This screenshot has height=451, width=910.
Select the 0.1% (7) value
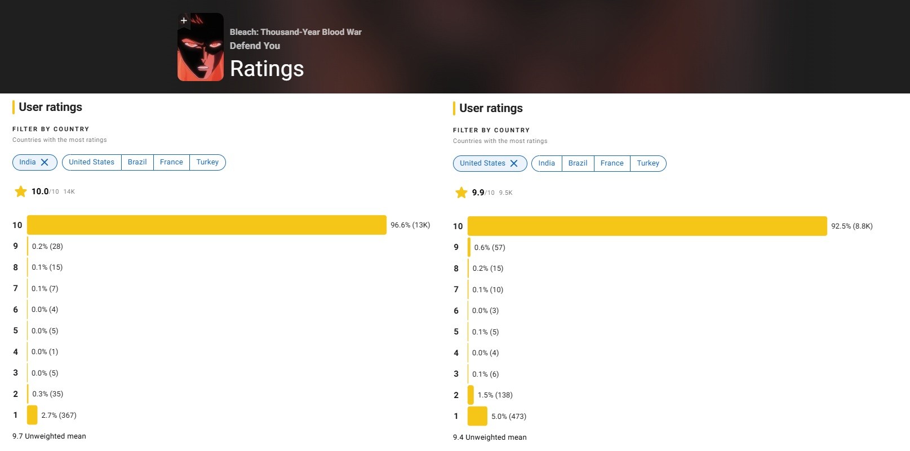tap(45, 289)
